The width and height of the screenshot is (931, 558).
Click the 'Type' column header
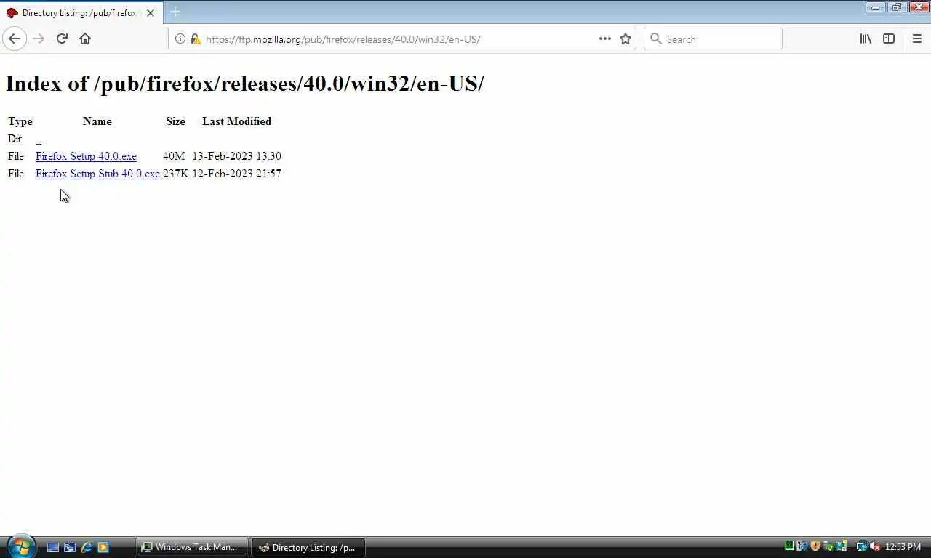click(20, 121)
